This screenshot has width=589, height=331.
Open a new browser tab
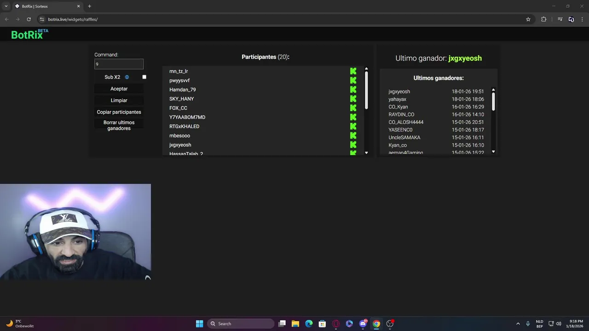pyautogui.click(x=89, y=6)
